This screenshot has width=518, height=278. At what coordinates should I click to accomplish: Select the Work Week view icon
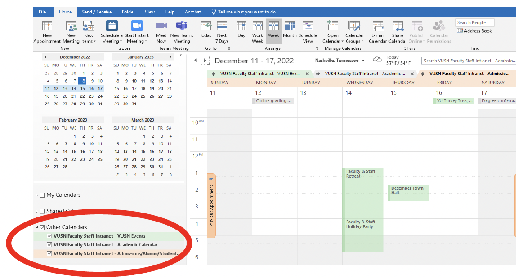[258, 27]
